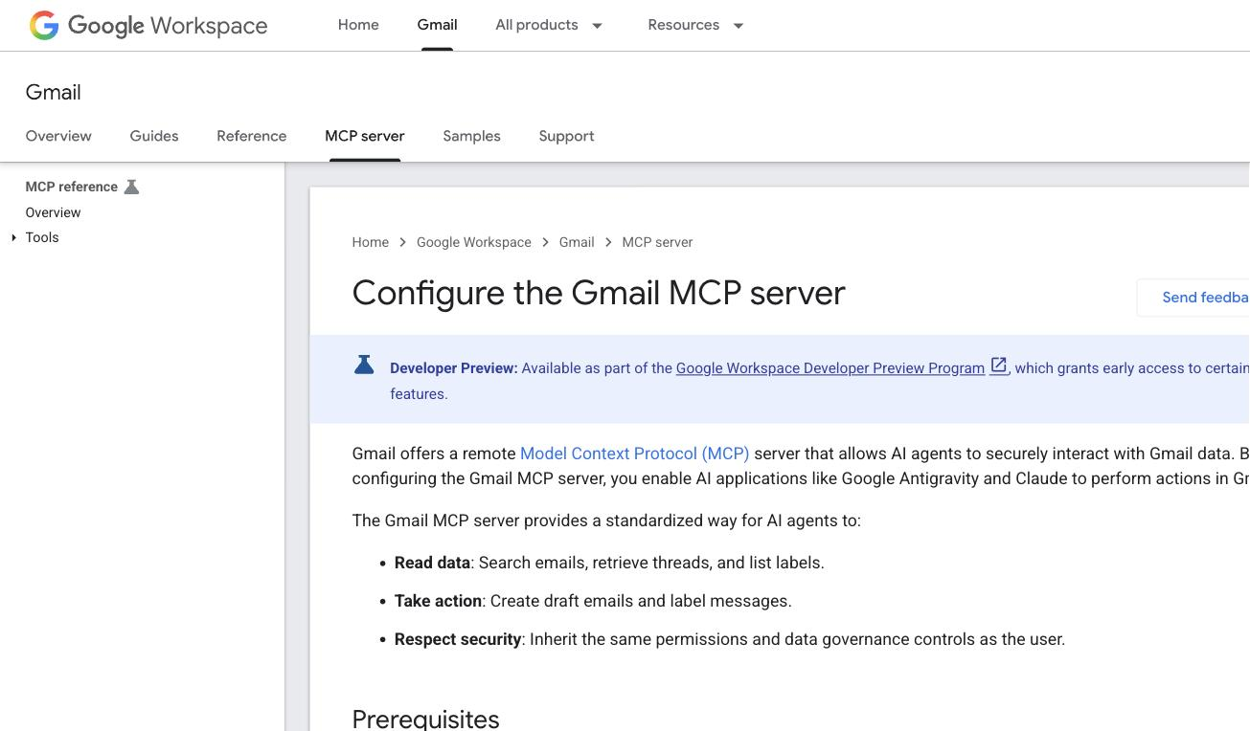Click the Read data bullet text
This screenshot has width=1250, height=731.
[609, 563]
